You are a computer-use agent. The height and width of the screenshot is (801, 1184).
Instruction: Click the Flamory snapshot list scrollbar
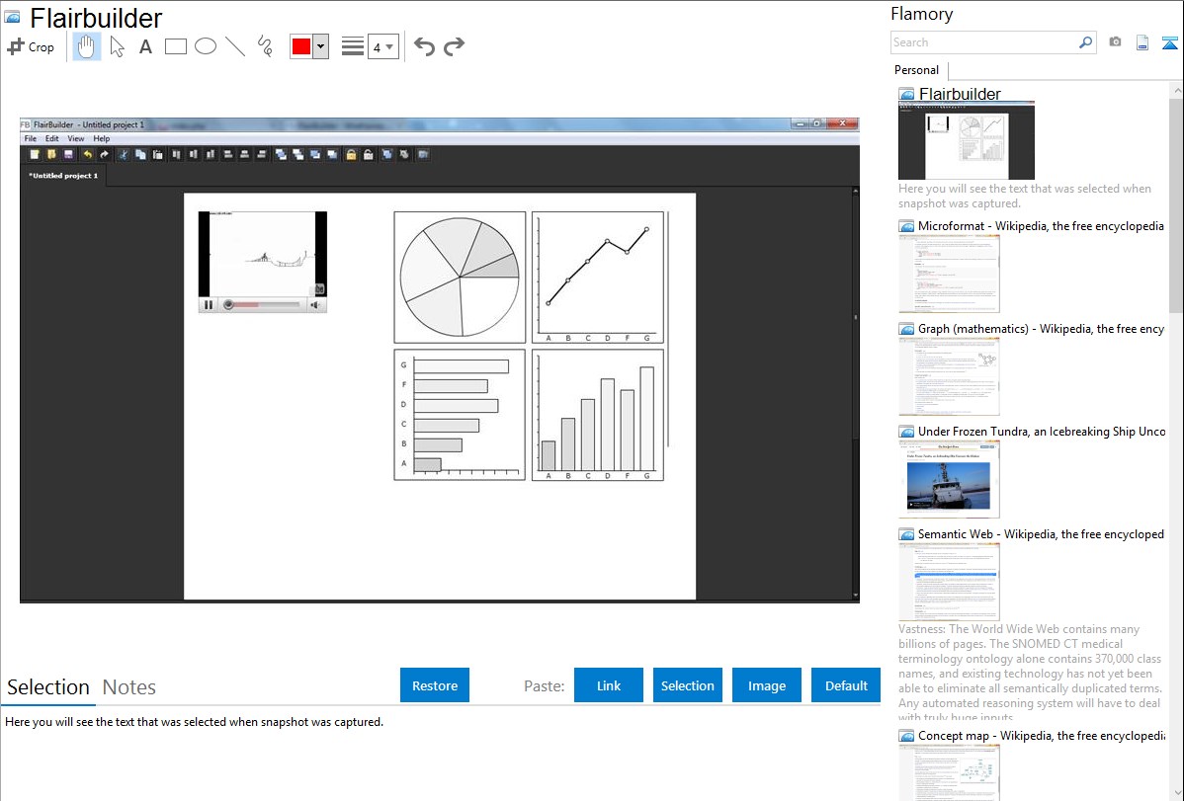tap(1176, 203)
